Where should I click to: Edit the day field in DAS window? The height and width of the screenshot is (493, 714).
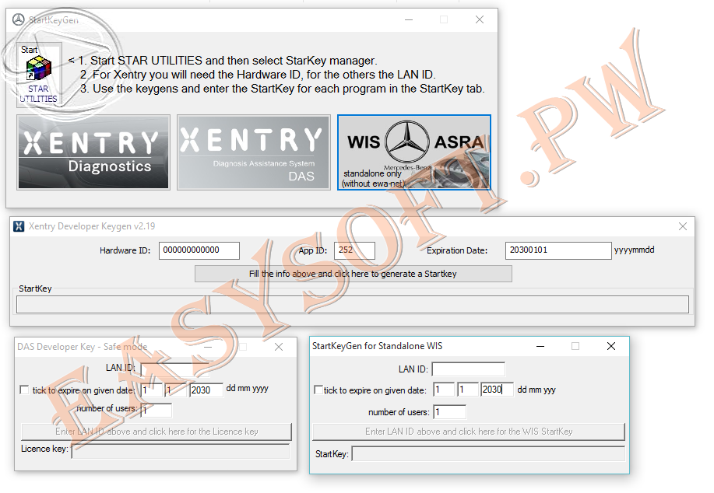click(x=152, y=390)
